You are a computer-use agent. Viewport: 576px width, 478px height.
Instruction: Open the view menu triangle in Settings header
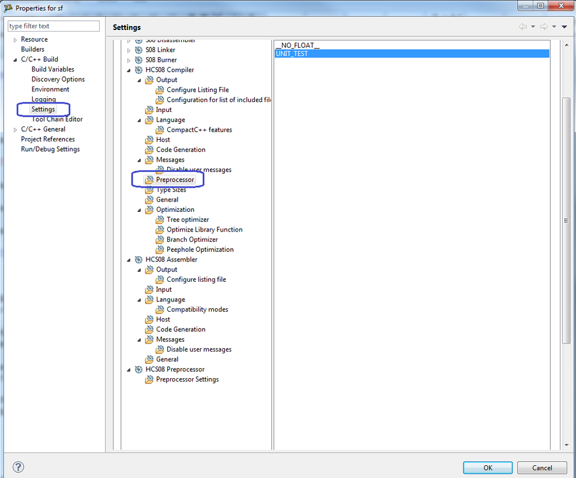coord(564,27)
